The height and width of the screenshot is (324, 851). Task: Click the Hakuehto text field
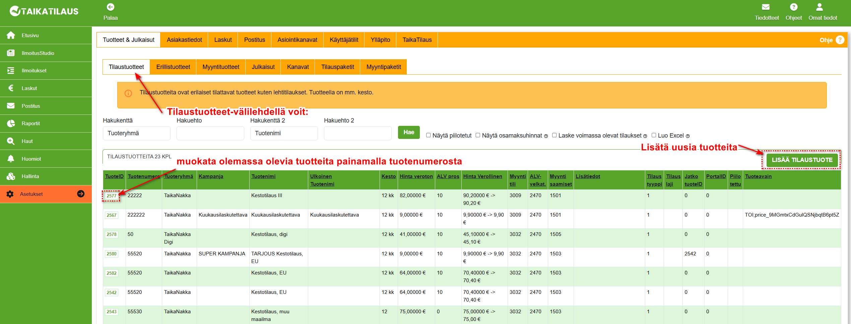click(210, 133)
